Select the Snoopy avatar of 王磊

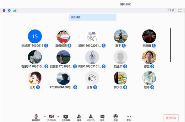(92, 78)
